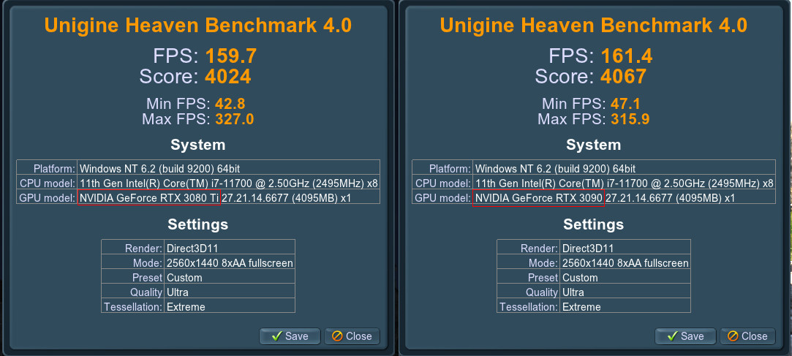This screenshot has height=356, width=792.
Task: Click Max FPS value 327.0
Action: 234,120
